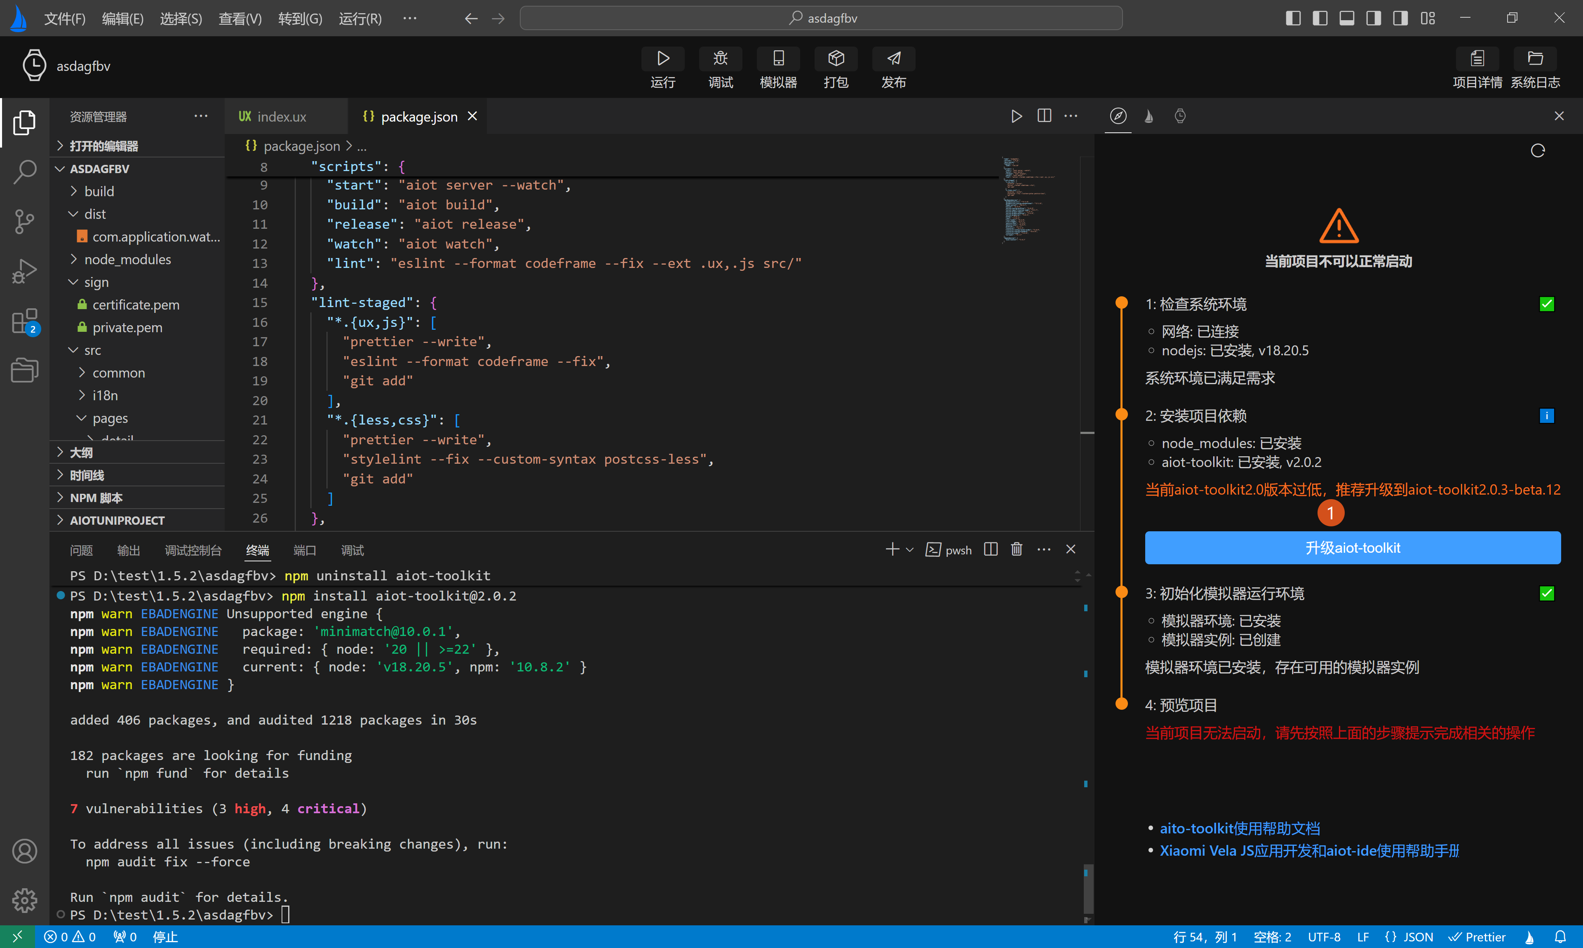The image size is (1583, 948).
Task: Expand 打开的编辑器 section
Action: pos(137,146)
